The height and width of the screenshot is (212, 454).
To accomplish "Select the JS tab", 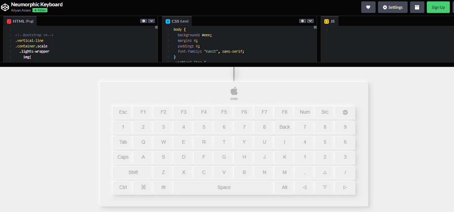I will pyautogui.click(x=330, y=21).
